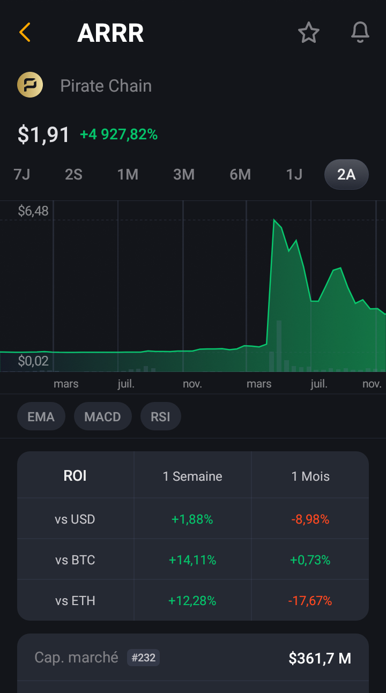
Task: Switch chart to the 3M range
Action: (183, 174)
